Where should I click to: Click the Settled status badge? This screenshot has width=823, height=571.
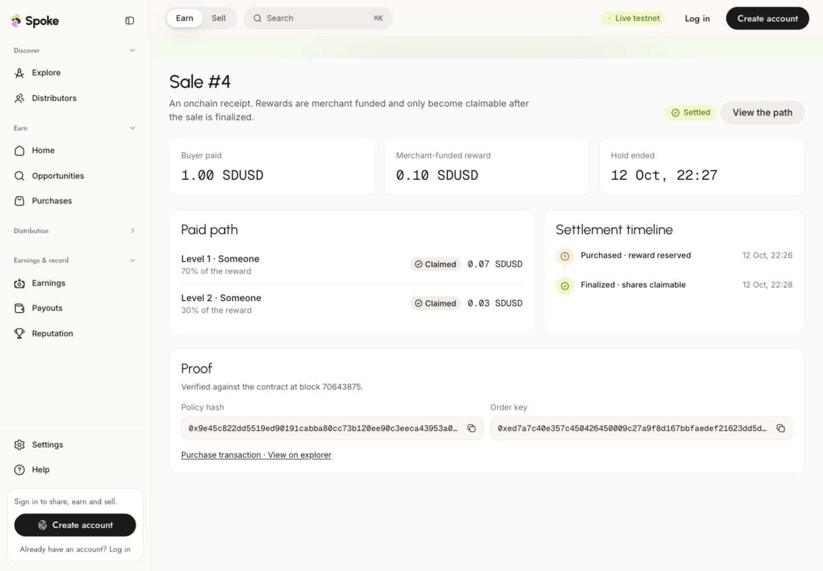click(x=690, y=112)
